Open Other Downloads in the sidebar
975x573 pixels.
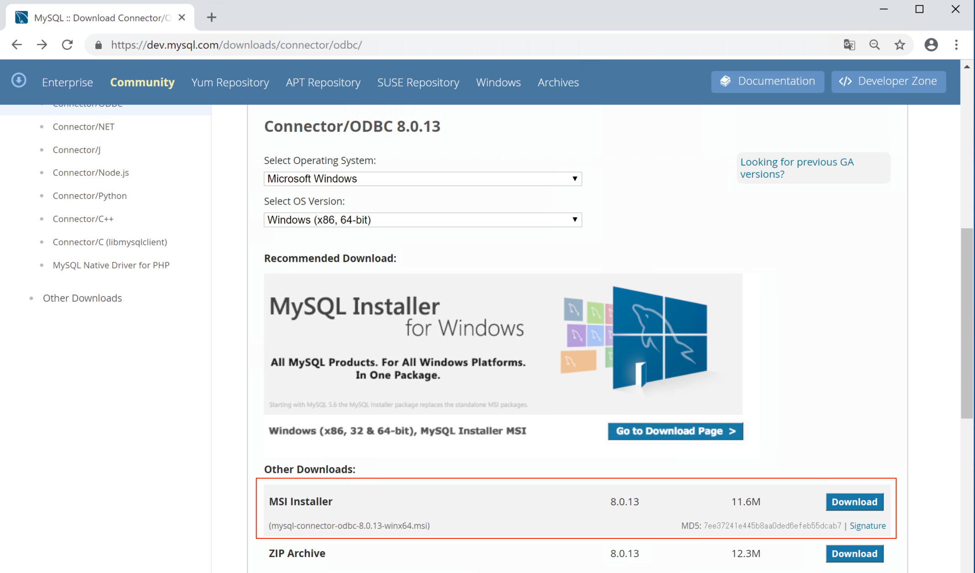point(82,298)
